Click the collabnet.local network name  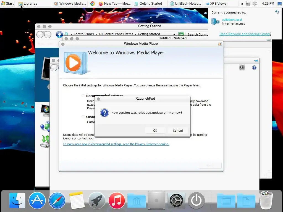[x=232, y=20]
